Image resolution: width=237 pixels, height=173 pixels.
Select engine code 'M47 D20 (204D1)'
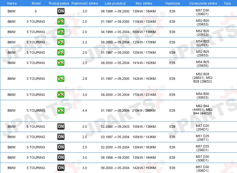tap(202, 127)
